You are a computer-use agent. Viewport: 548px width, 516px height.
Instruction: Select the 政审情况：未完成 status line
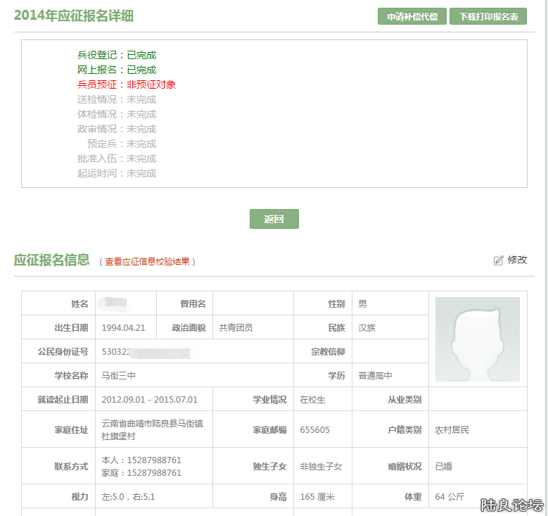click(x=117, y=129)
